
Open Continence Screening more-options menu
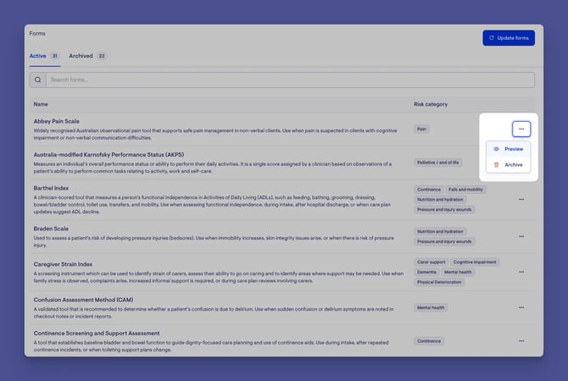(x=521, y=341)
